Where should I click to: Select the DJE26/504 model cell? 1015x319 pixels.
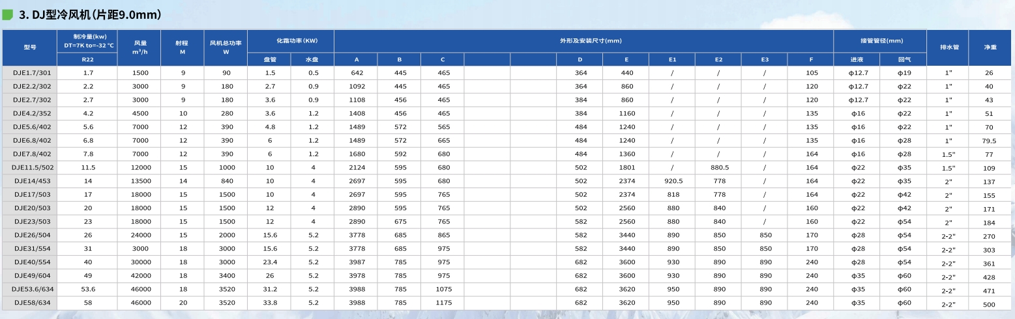click(x=30, y=235)
